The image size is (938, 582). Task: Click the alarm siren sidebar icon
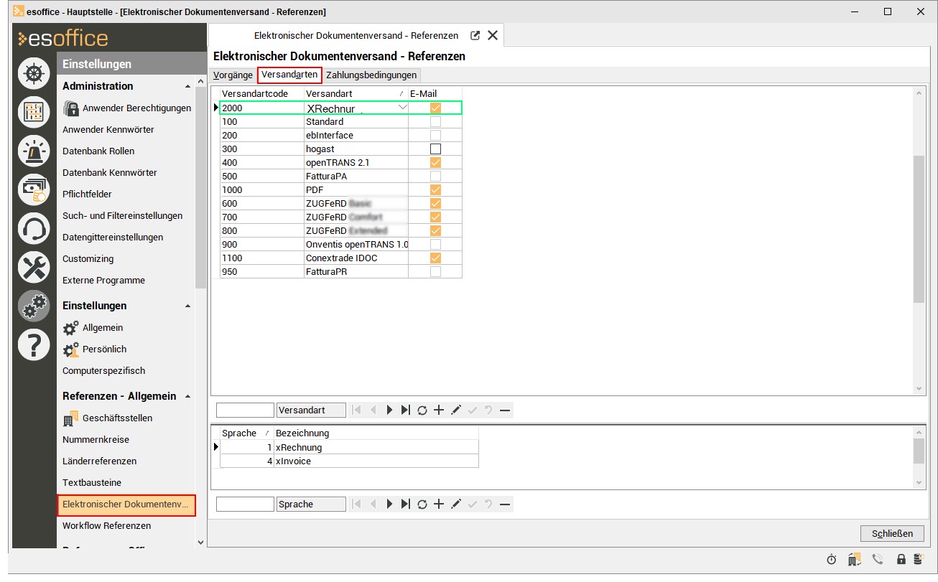34,151
